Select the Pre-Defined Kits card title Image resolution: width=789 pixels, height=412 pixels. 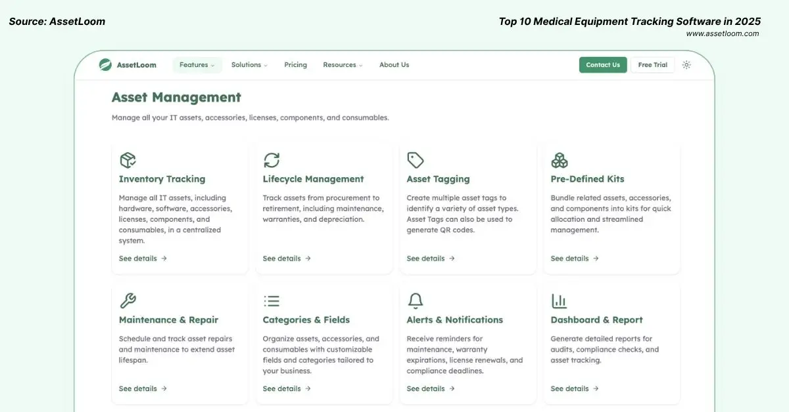pyautogui.click(x=587, y=179)
